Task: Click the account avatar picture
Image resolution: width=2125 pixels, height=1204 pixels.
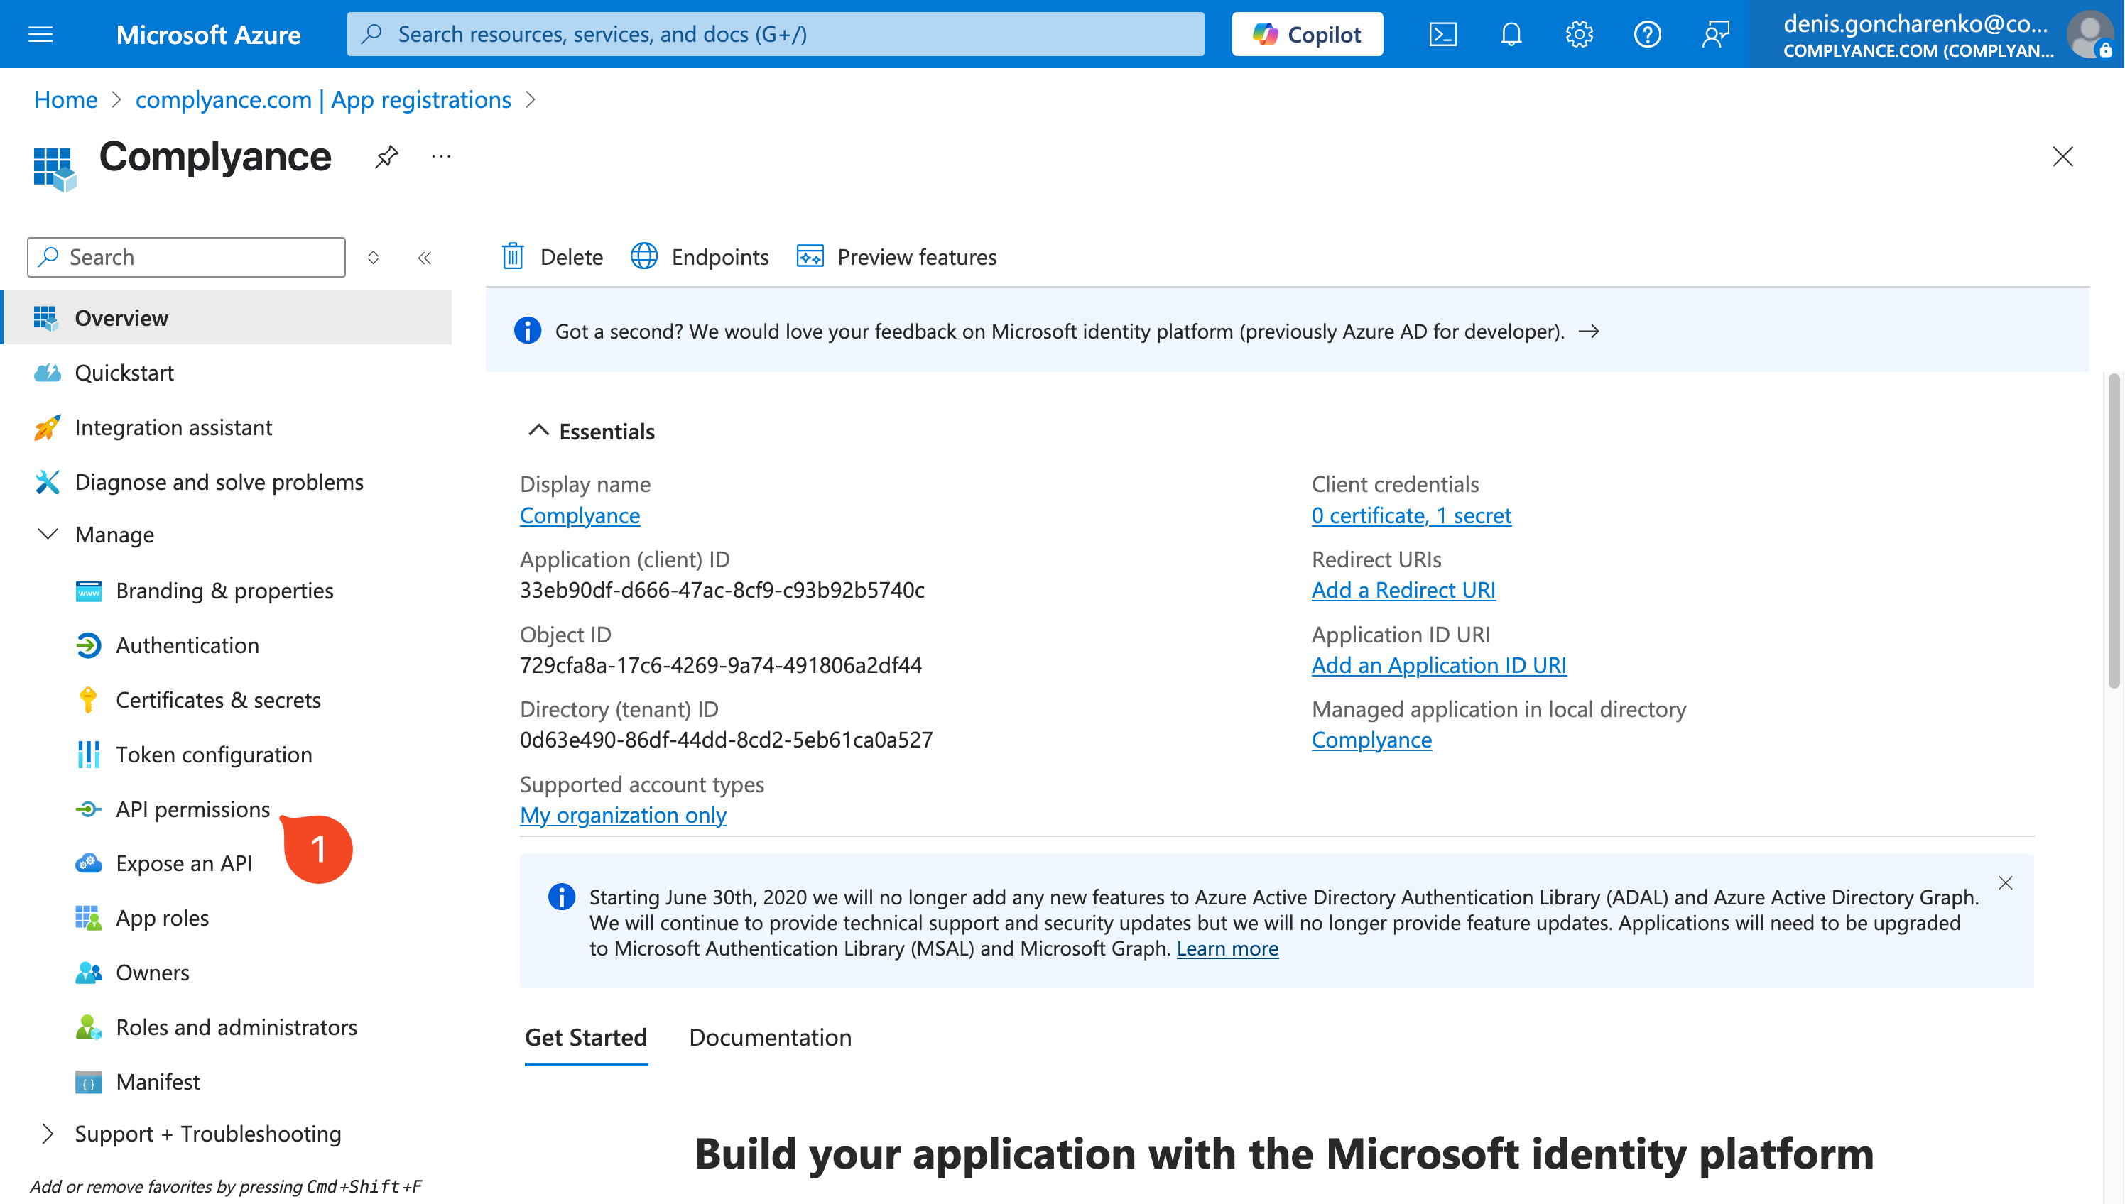Action: (x=2089, y=34)
